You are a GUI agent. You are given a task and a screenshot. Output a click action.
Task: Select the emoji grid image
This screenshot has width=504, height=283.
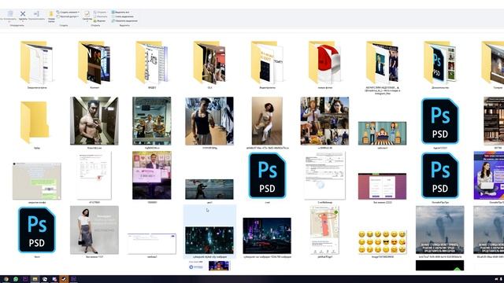coord(382,241)
